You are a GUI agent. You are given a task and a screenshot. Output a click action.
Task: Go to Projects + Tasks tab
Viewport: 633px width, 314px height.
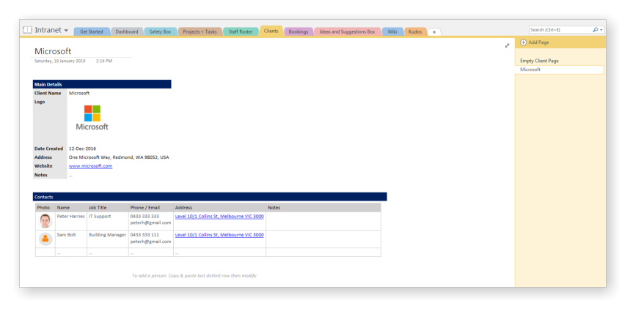tap(200, 31)
